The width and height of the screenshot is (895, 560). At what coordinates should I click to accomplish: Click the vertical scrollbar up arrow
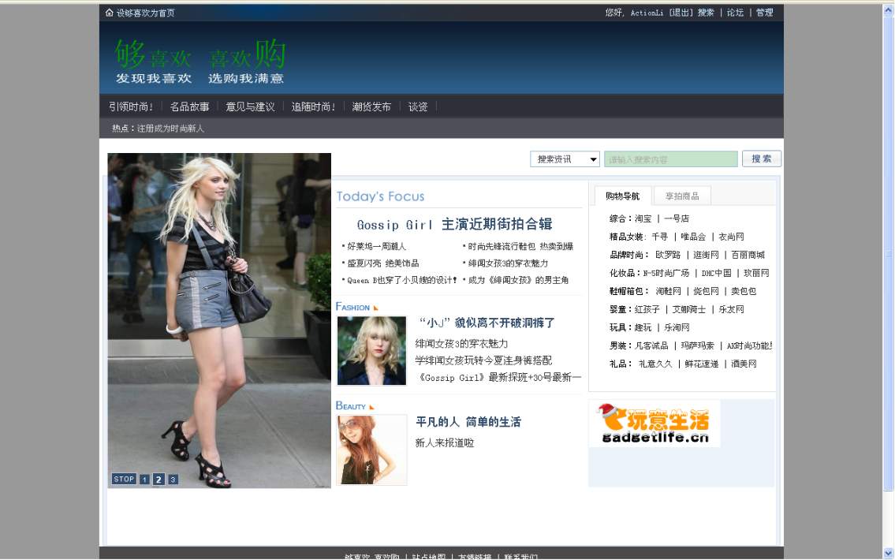[x=888, y=10]
